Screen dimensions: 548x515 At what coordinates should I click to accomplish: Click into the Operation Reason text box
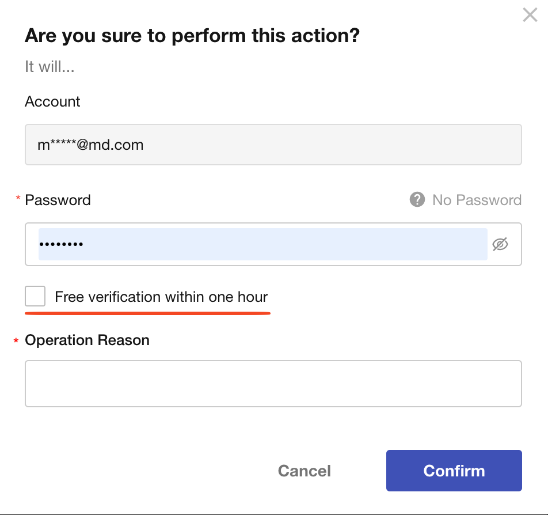tap(273, 384)
